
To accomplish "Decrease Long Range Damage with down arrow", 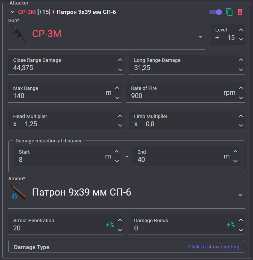I will pyautogui.click(x=241, y=70).
